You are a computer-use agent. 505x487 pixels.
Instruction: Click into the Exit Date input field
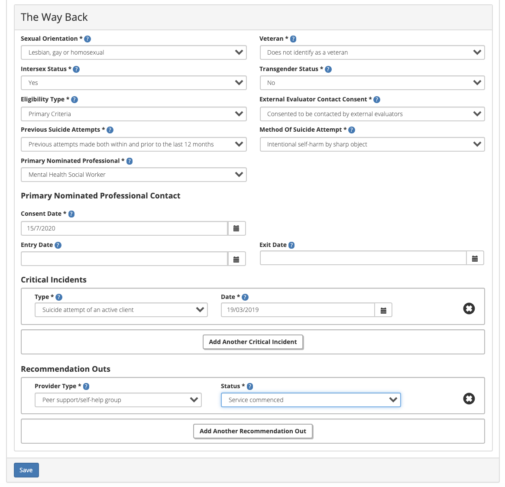pos(363,259)
